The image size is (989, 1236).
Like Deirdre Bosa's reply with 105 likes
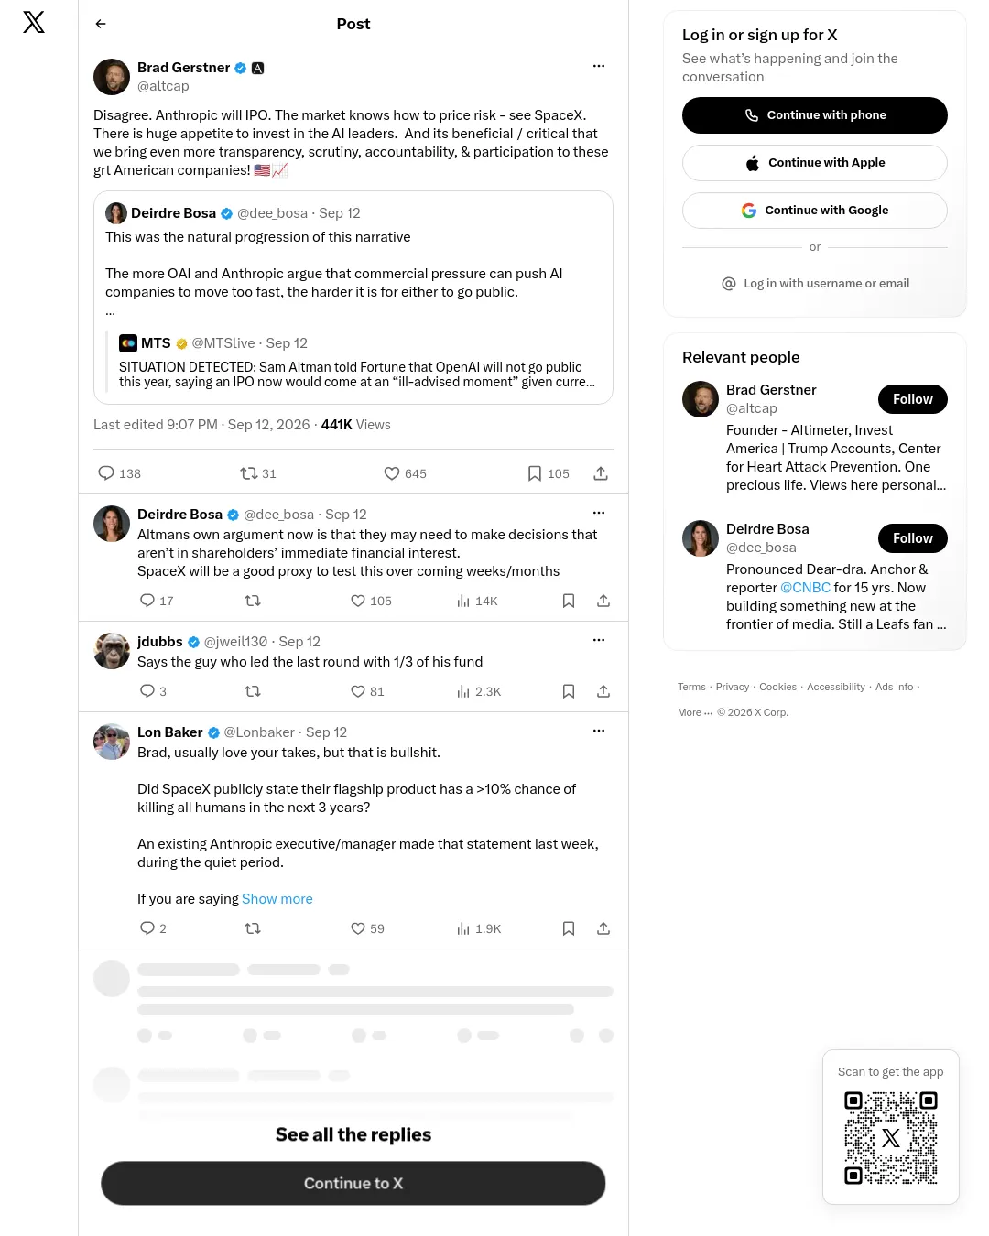click(358, 601)
